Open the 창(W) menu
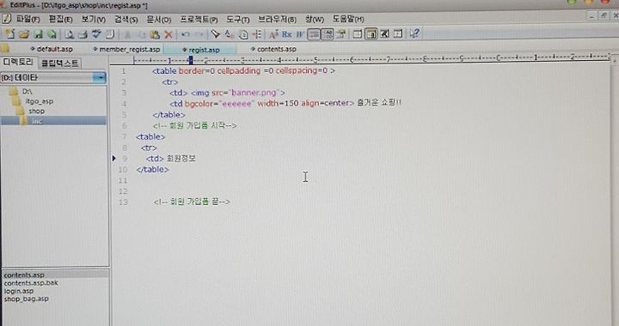The width and height of the screenshot is (619, 326). click(x=315, y=19)
